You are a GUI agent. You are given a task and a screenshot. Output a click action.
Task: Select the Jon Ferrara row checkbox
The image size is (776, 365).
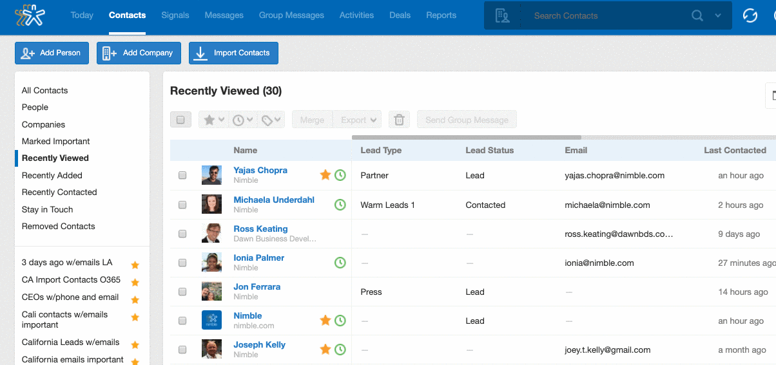coord(182,292)
